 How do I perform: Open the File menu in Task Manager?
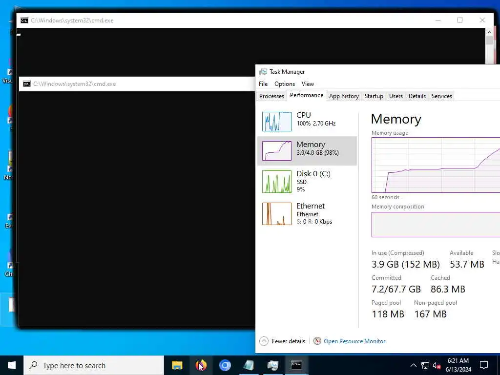point(263,84)
